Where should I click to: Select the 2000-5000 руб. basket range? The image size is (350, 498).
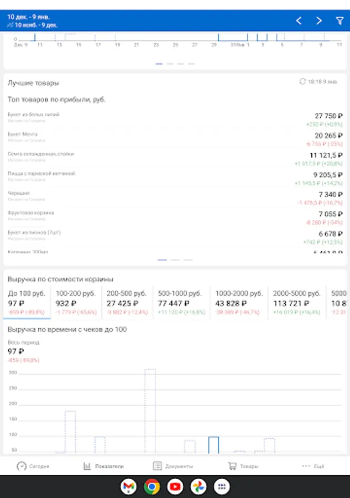click(x=297, y=302)
